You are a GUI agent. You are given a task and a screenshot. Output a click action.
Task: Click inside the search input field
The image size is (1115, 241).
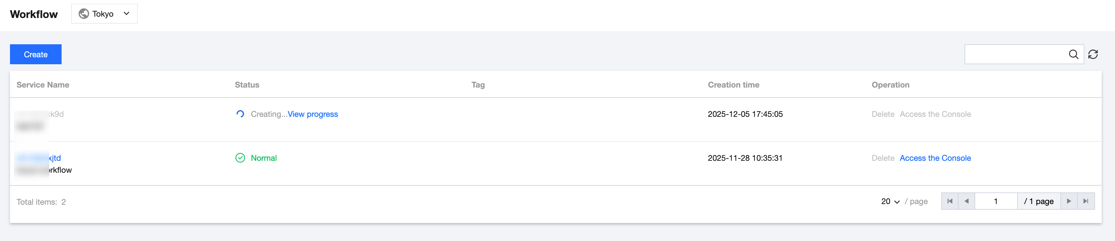[1015, 55]
